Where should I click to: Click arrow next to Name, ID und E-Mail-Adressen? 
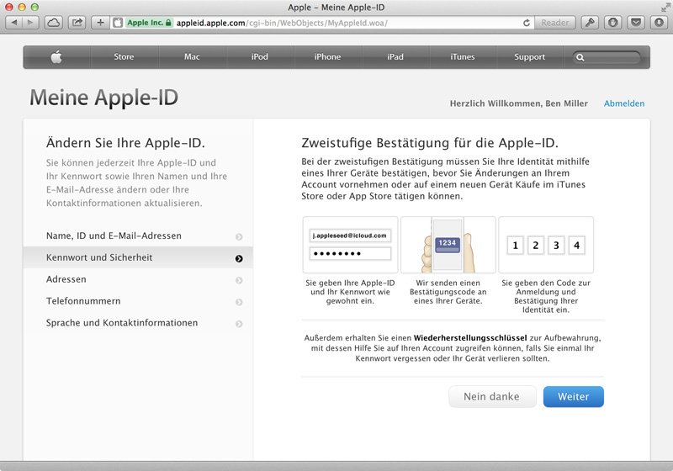click(239, 237)
